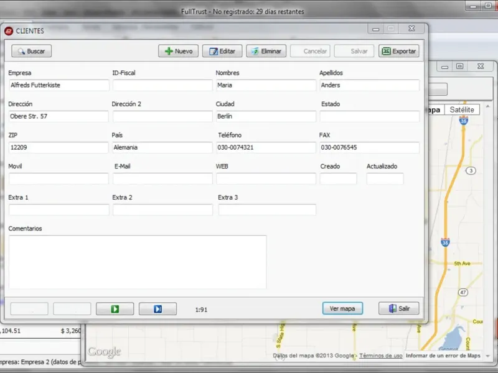Open the Buscar search button
The width and height of the screenshot is (498, 373).
(x=32, y=51)
